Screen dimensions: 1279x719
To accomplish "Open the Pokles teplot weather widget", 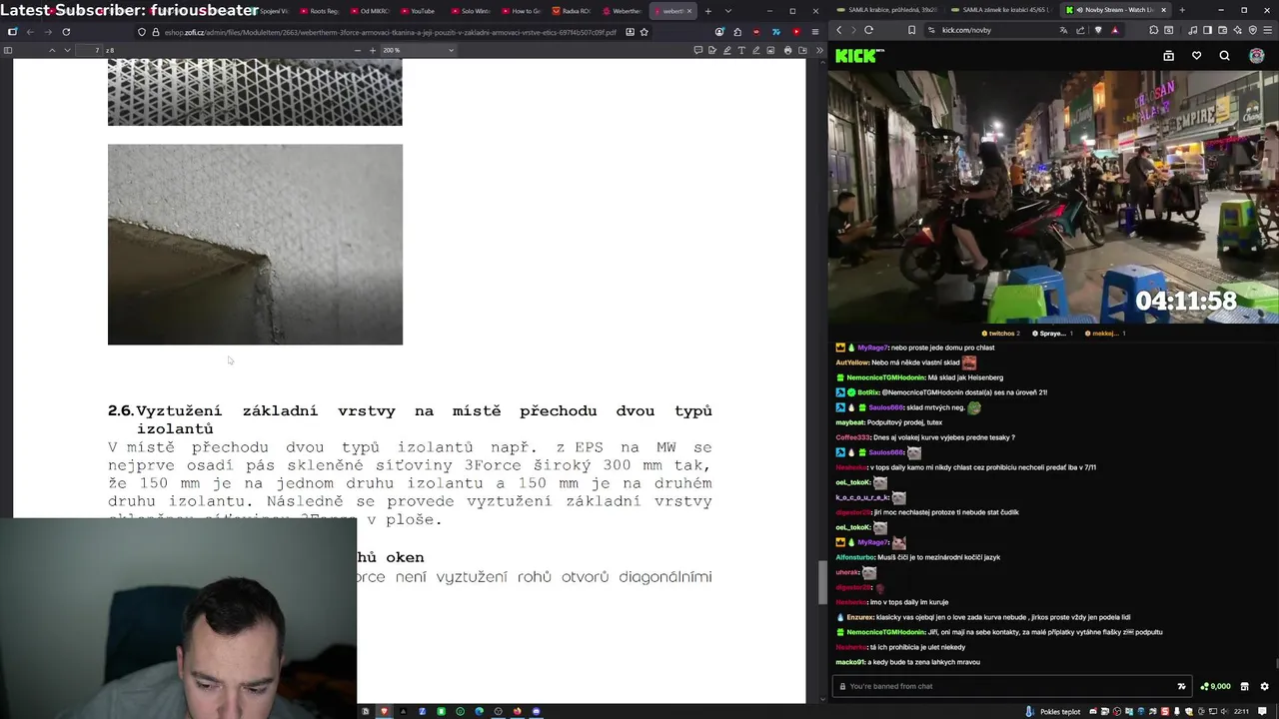I will (1054, 711).
